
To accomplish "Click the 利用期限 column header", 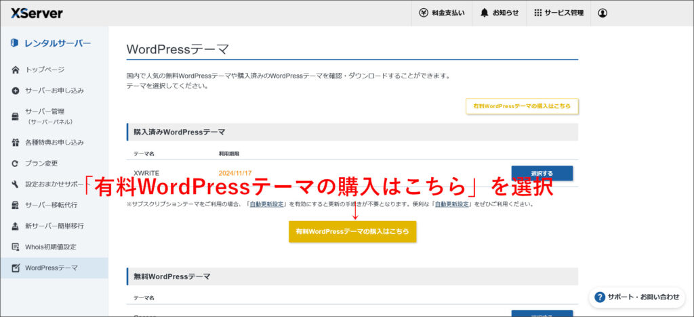I will 229,153.
